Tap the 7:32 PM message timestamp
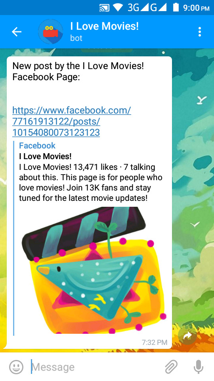This screenshot has width=214, height=381. 155,342
